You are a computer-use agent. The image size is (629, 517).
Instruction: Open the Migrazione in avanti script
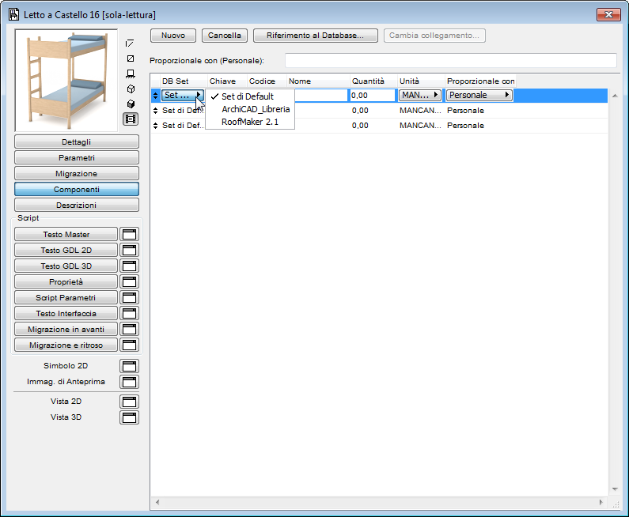66,329
